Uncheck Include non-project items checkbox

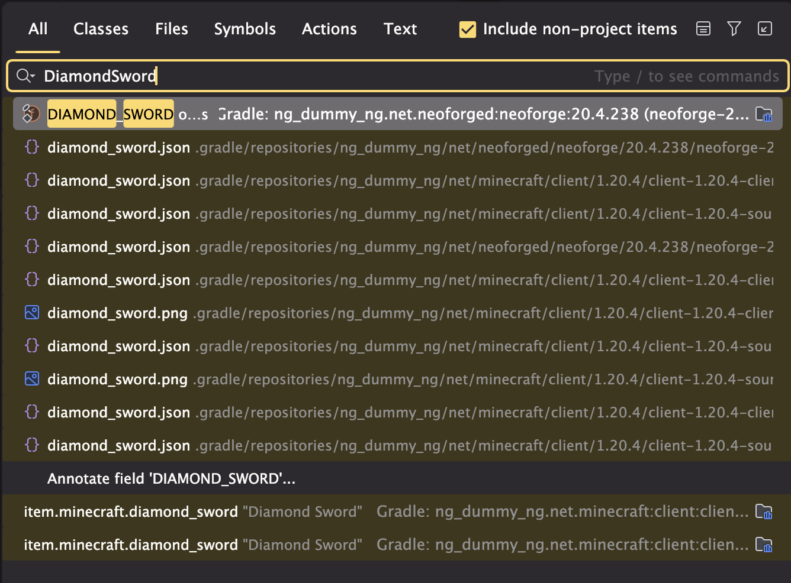pyautogui.click(x=468, y=29)
